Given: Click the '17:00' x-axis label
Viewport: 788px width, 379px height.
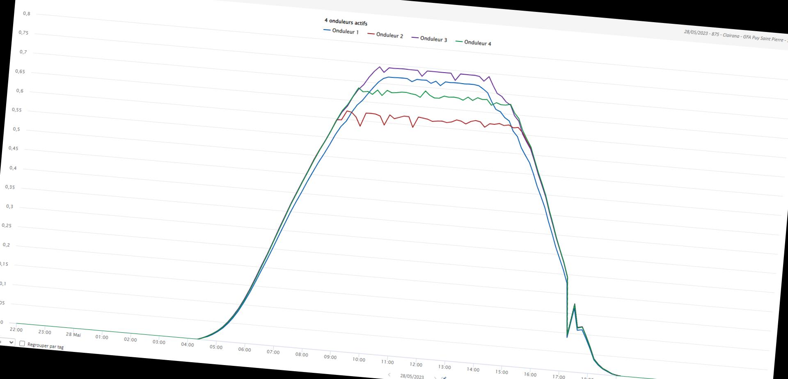Looking at the screenshot, I should pyautogui.click(x=559, y=377).
